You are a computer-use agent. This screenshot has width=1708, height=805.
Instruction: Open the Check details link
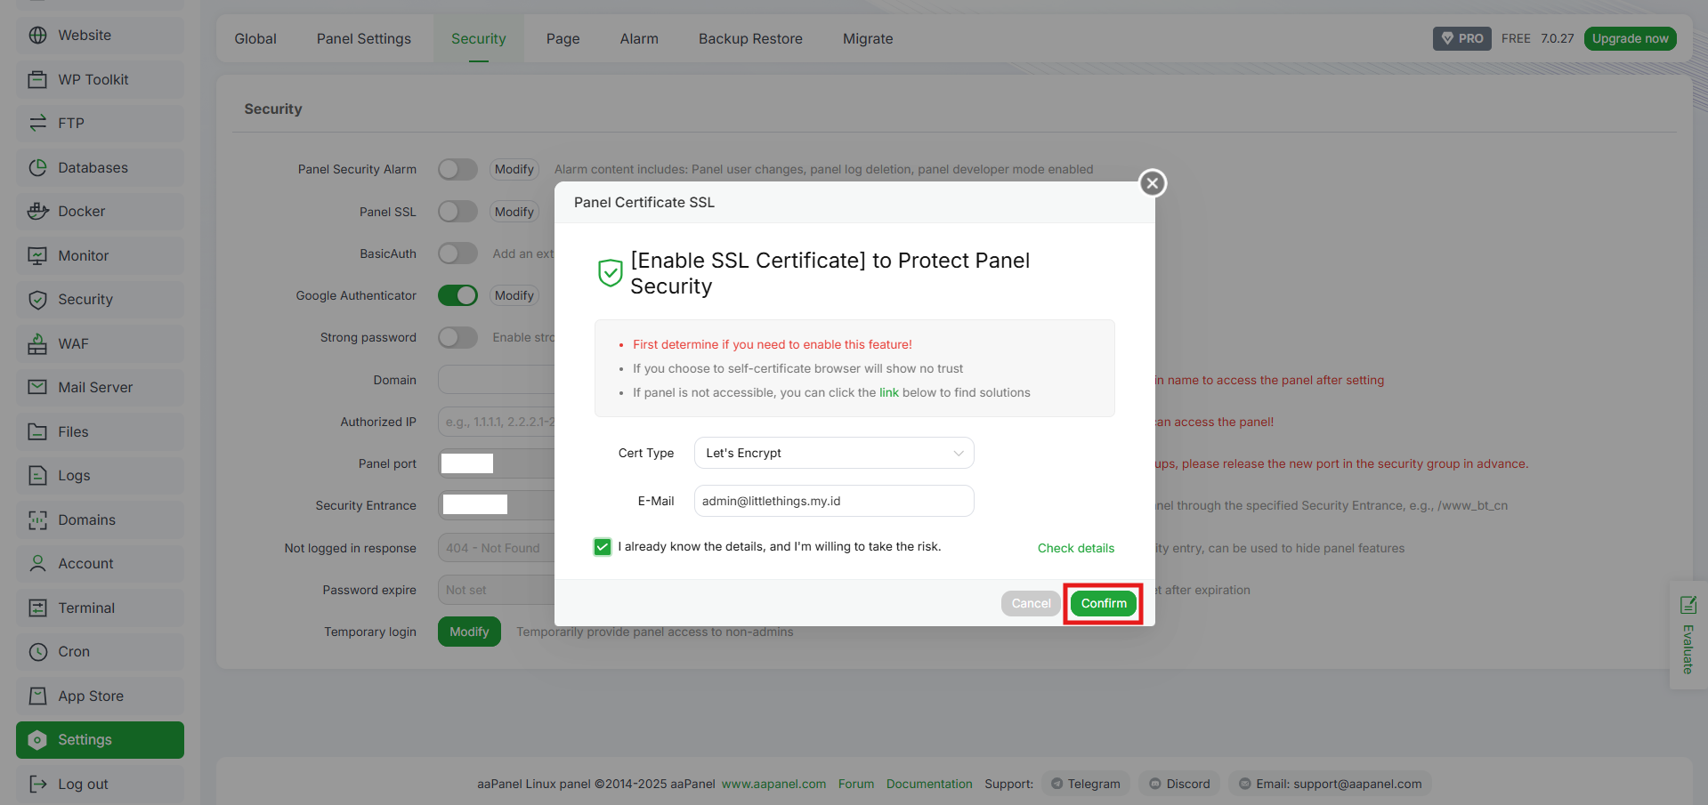pyautogui.click(x=1076, y=548)
